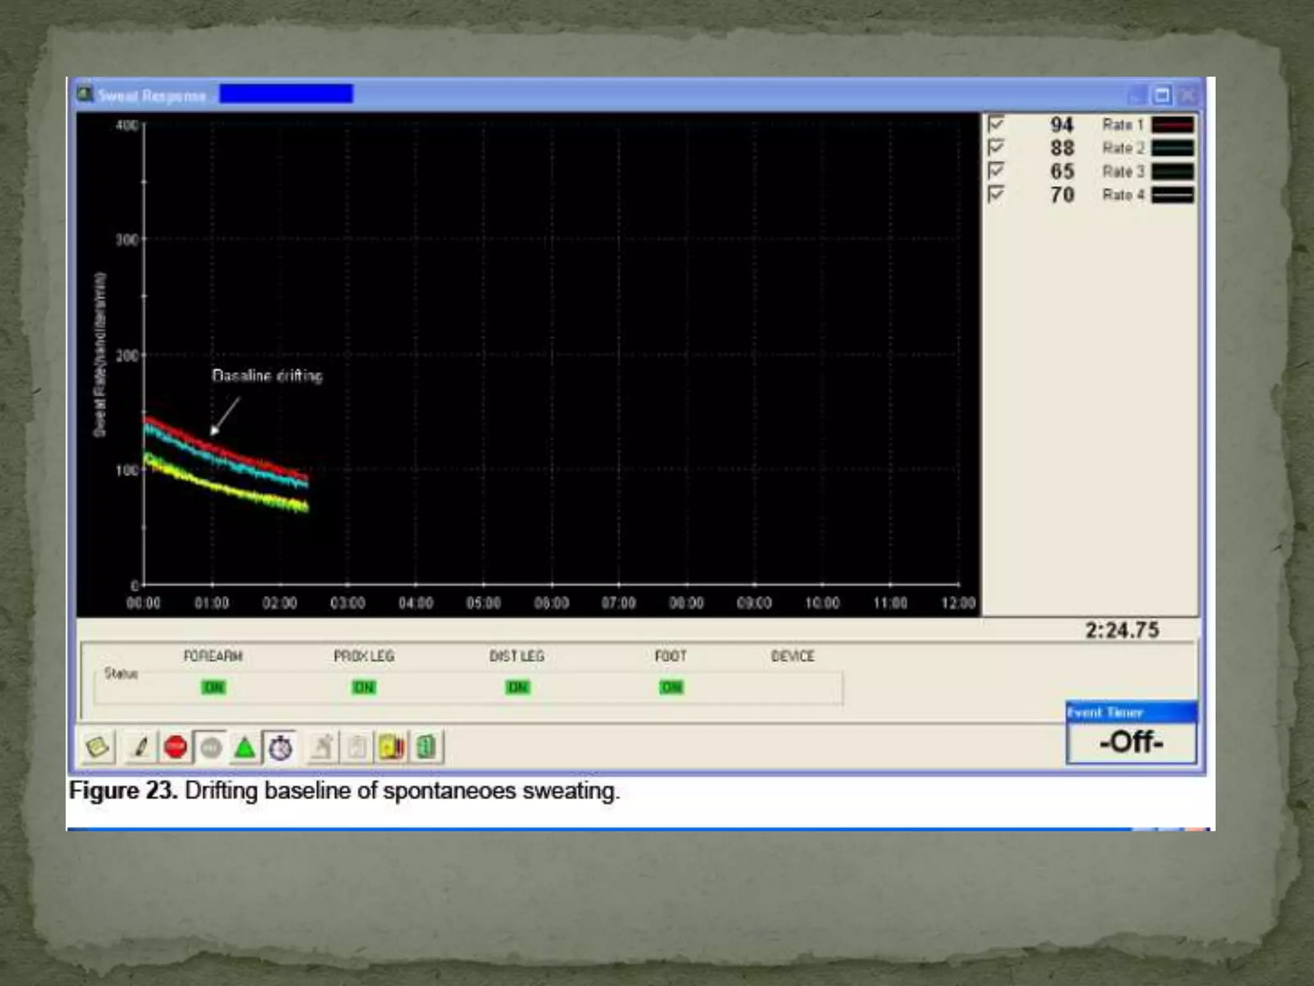Click the red stop sign button

pos(175,747)
